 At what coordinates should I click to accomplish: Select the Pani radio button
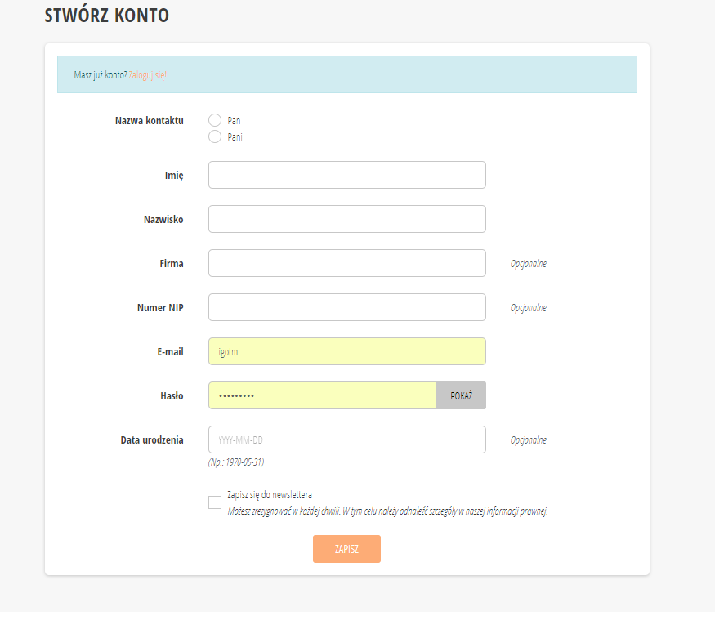pyautogui.click(x=215, y=136)
